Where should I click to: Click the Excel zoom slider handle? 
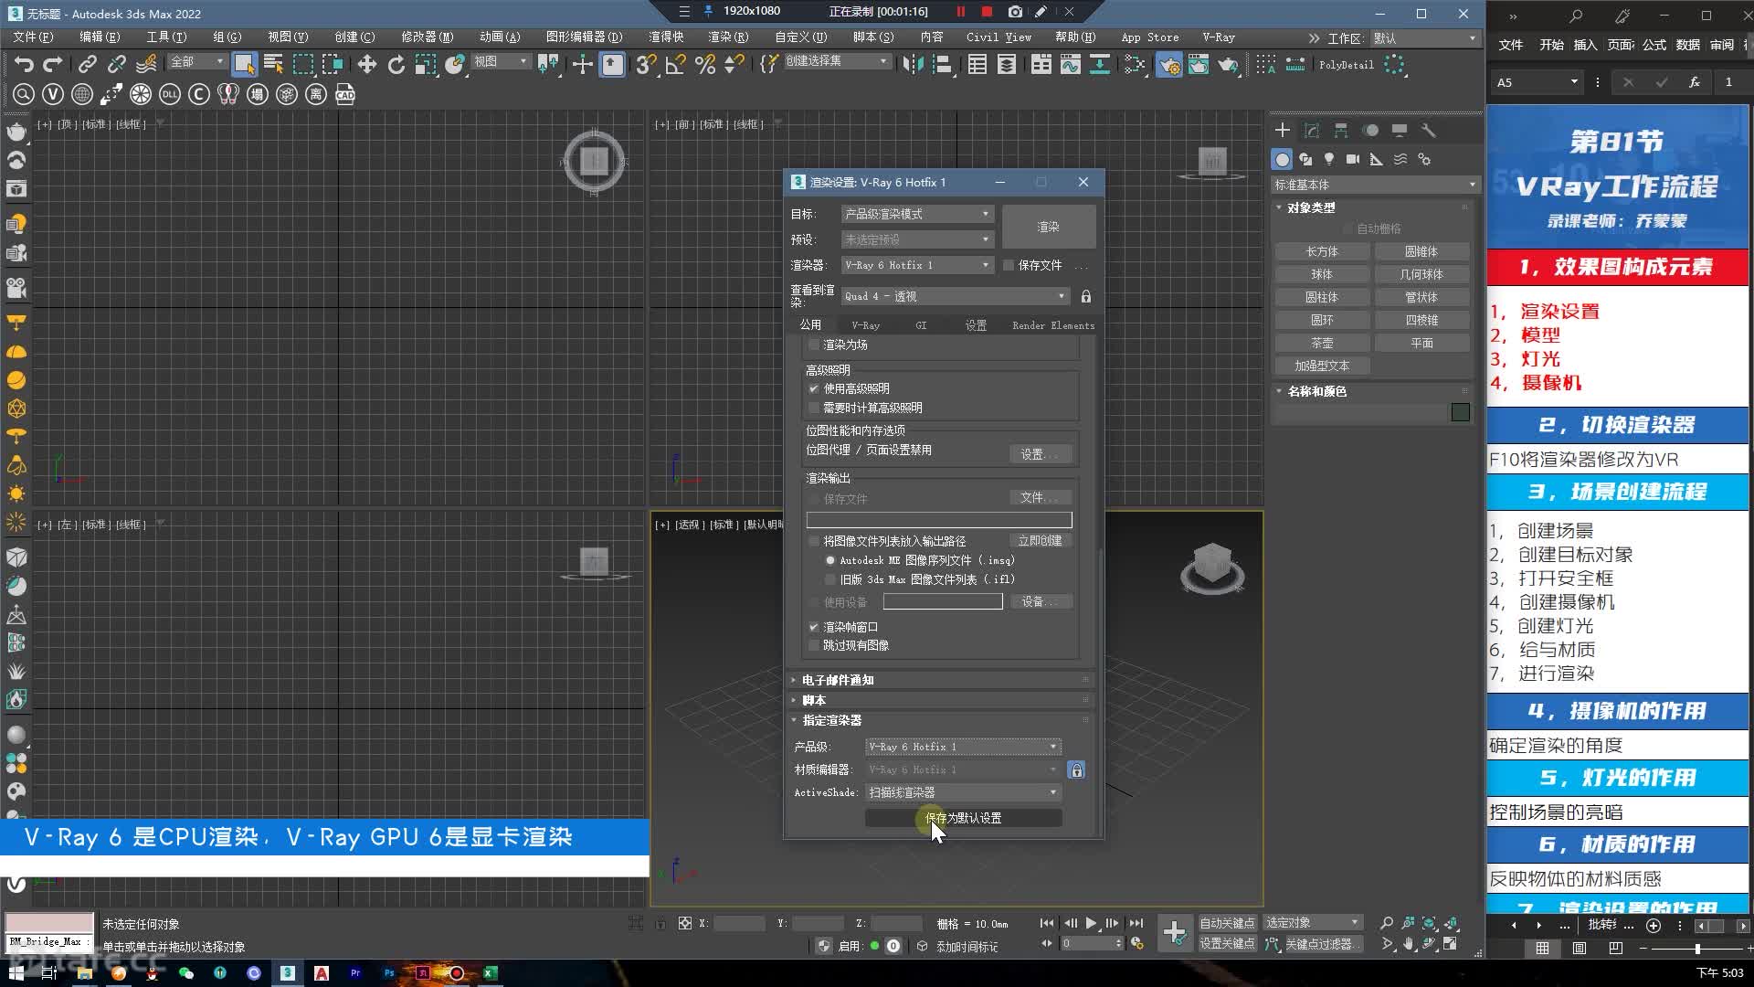tap(1697, 949)
